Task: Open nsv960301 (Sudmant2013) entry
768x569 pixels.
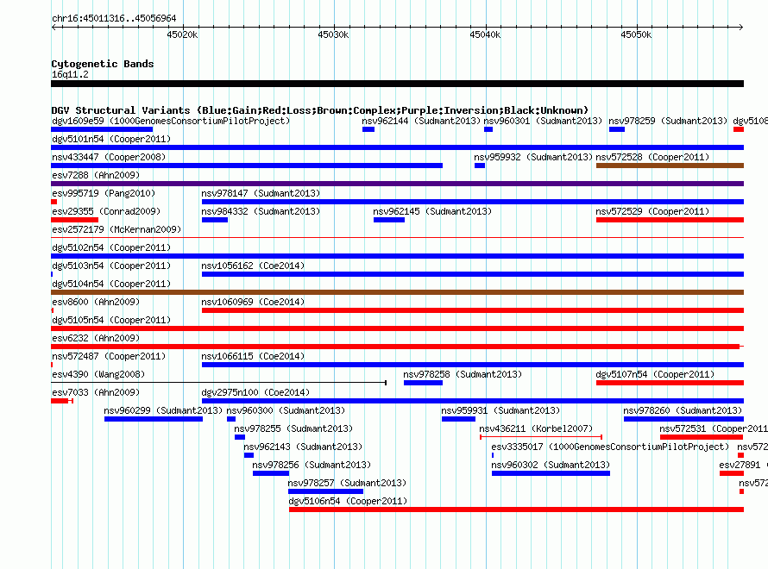Action: (543, 121)
